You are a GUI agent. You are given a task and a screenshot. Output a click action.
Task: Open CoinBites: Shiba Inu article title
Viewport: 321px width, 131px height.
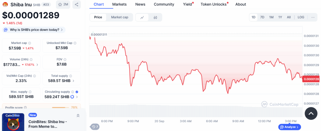pyautogui.click(x=48, y=124)
